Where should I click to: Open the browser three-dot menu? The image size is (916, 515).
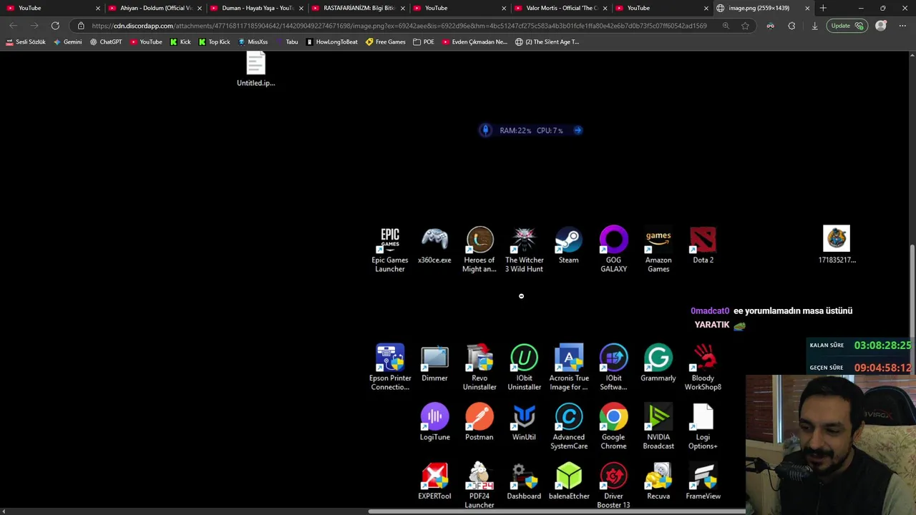(x=902, y=26)
